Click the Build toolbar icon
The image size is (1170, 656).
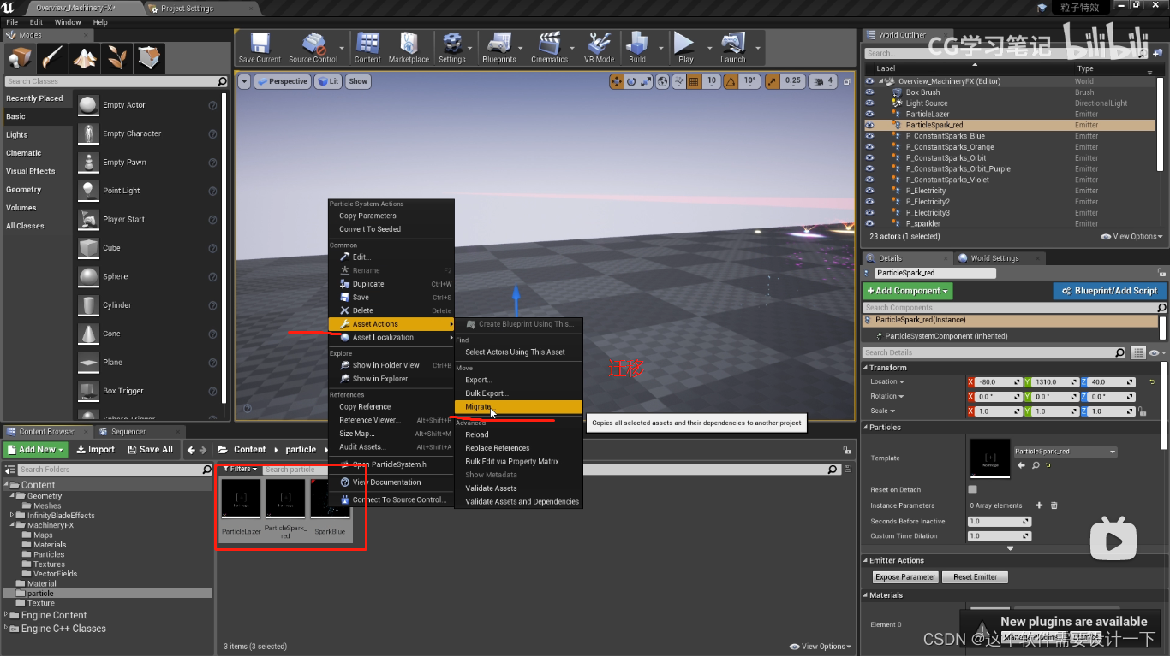(637, 47)
